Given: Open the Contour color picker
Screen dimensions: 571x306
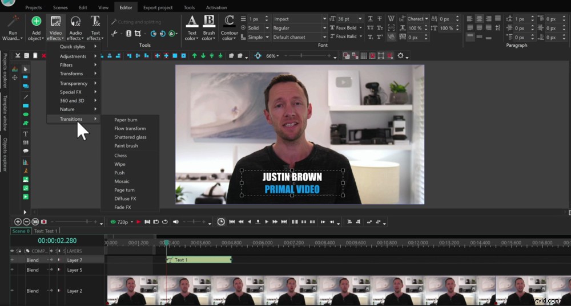Looking at the screenshot, I should point(229,28).
